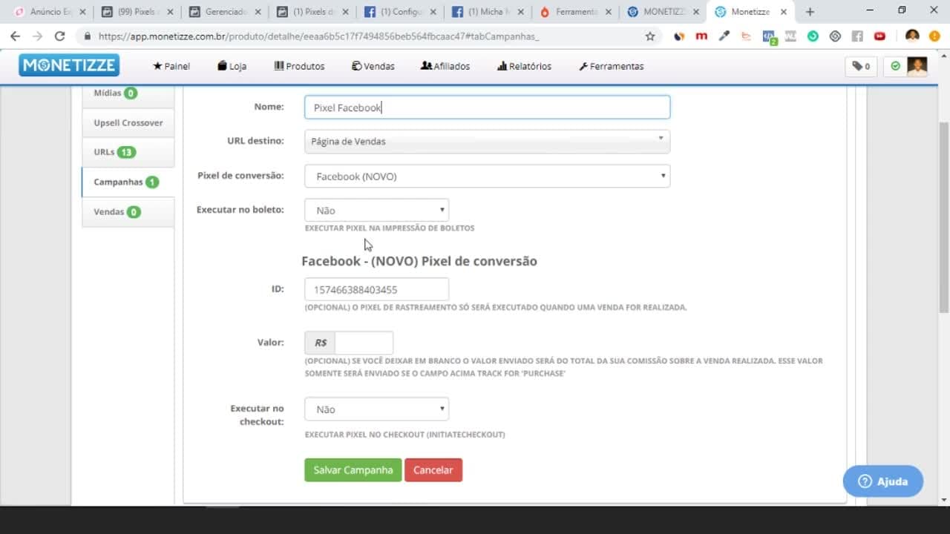The width and height of the screenshot is (950, 534).
Task: Click the eyedropper extension icon
Action: (724, 36)
